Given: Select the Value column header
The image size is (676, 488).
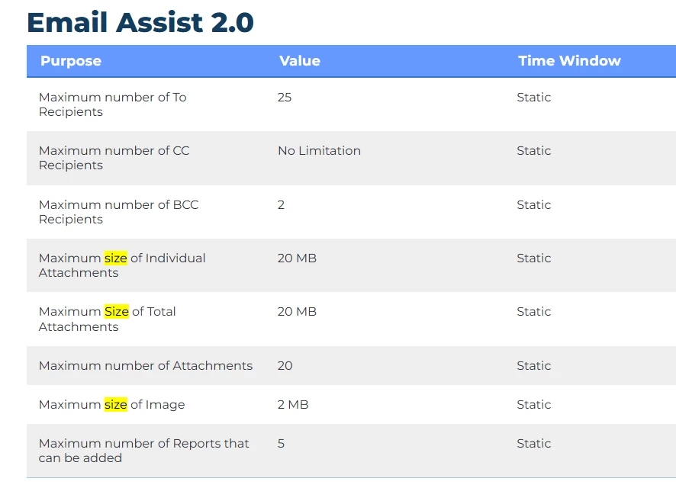Looking at the screenshot, I should [x=300, y=61].
